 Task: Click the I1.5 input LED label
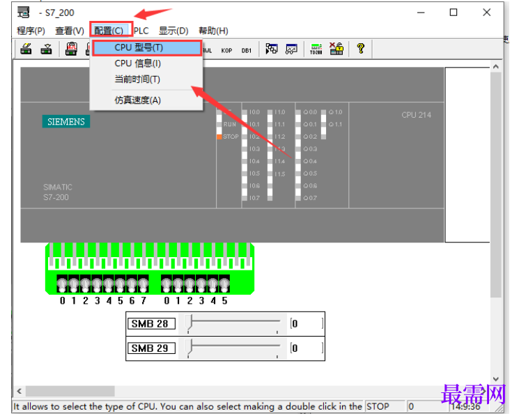(x=279, y=174)
